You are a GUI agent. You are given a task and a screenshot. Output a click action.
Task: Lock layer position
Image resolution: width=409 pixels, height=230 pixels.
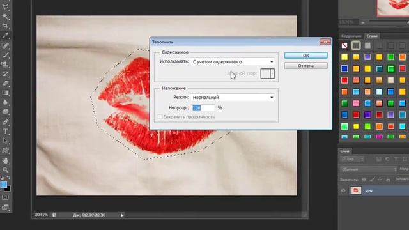point(380,180)
